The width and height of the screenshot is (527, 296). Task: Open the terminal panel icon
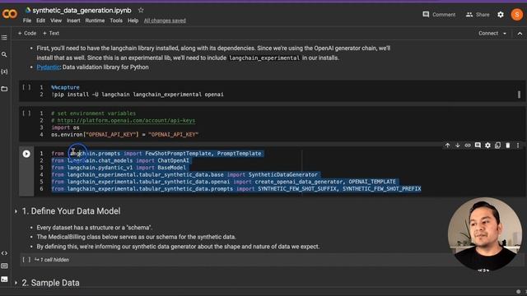point(4,279)
